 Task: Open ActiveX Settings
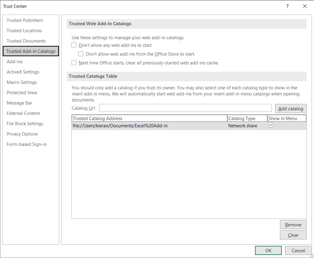[23, 72]
